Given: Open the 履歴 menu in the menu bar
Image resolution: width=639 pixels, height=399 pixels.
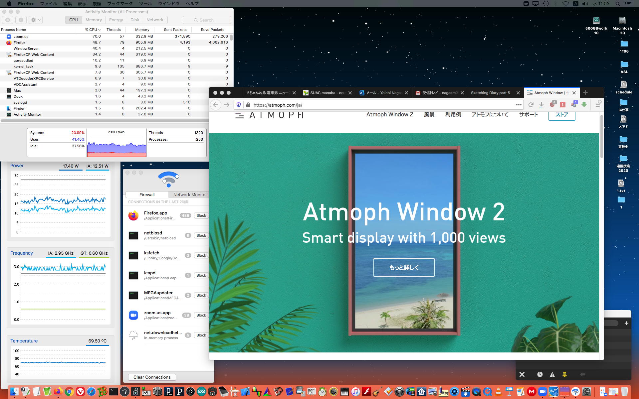Looking at the screenshot, I should 97,4.
